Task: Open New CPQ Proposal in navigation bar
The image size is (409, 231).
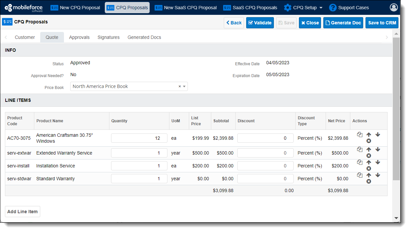Action: (75, 8)
